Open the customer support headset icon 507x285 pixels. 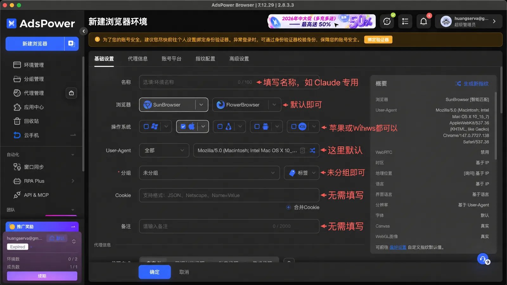click(x=483, y=259)
